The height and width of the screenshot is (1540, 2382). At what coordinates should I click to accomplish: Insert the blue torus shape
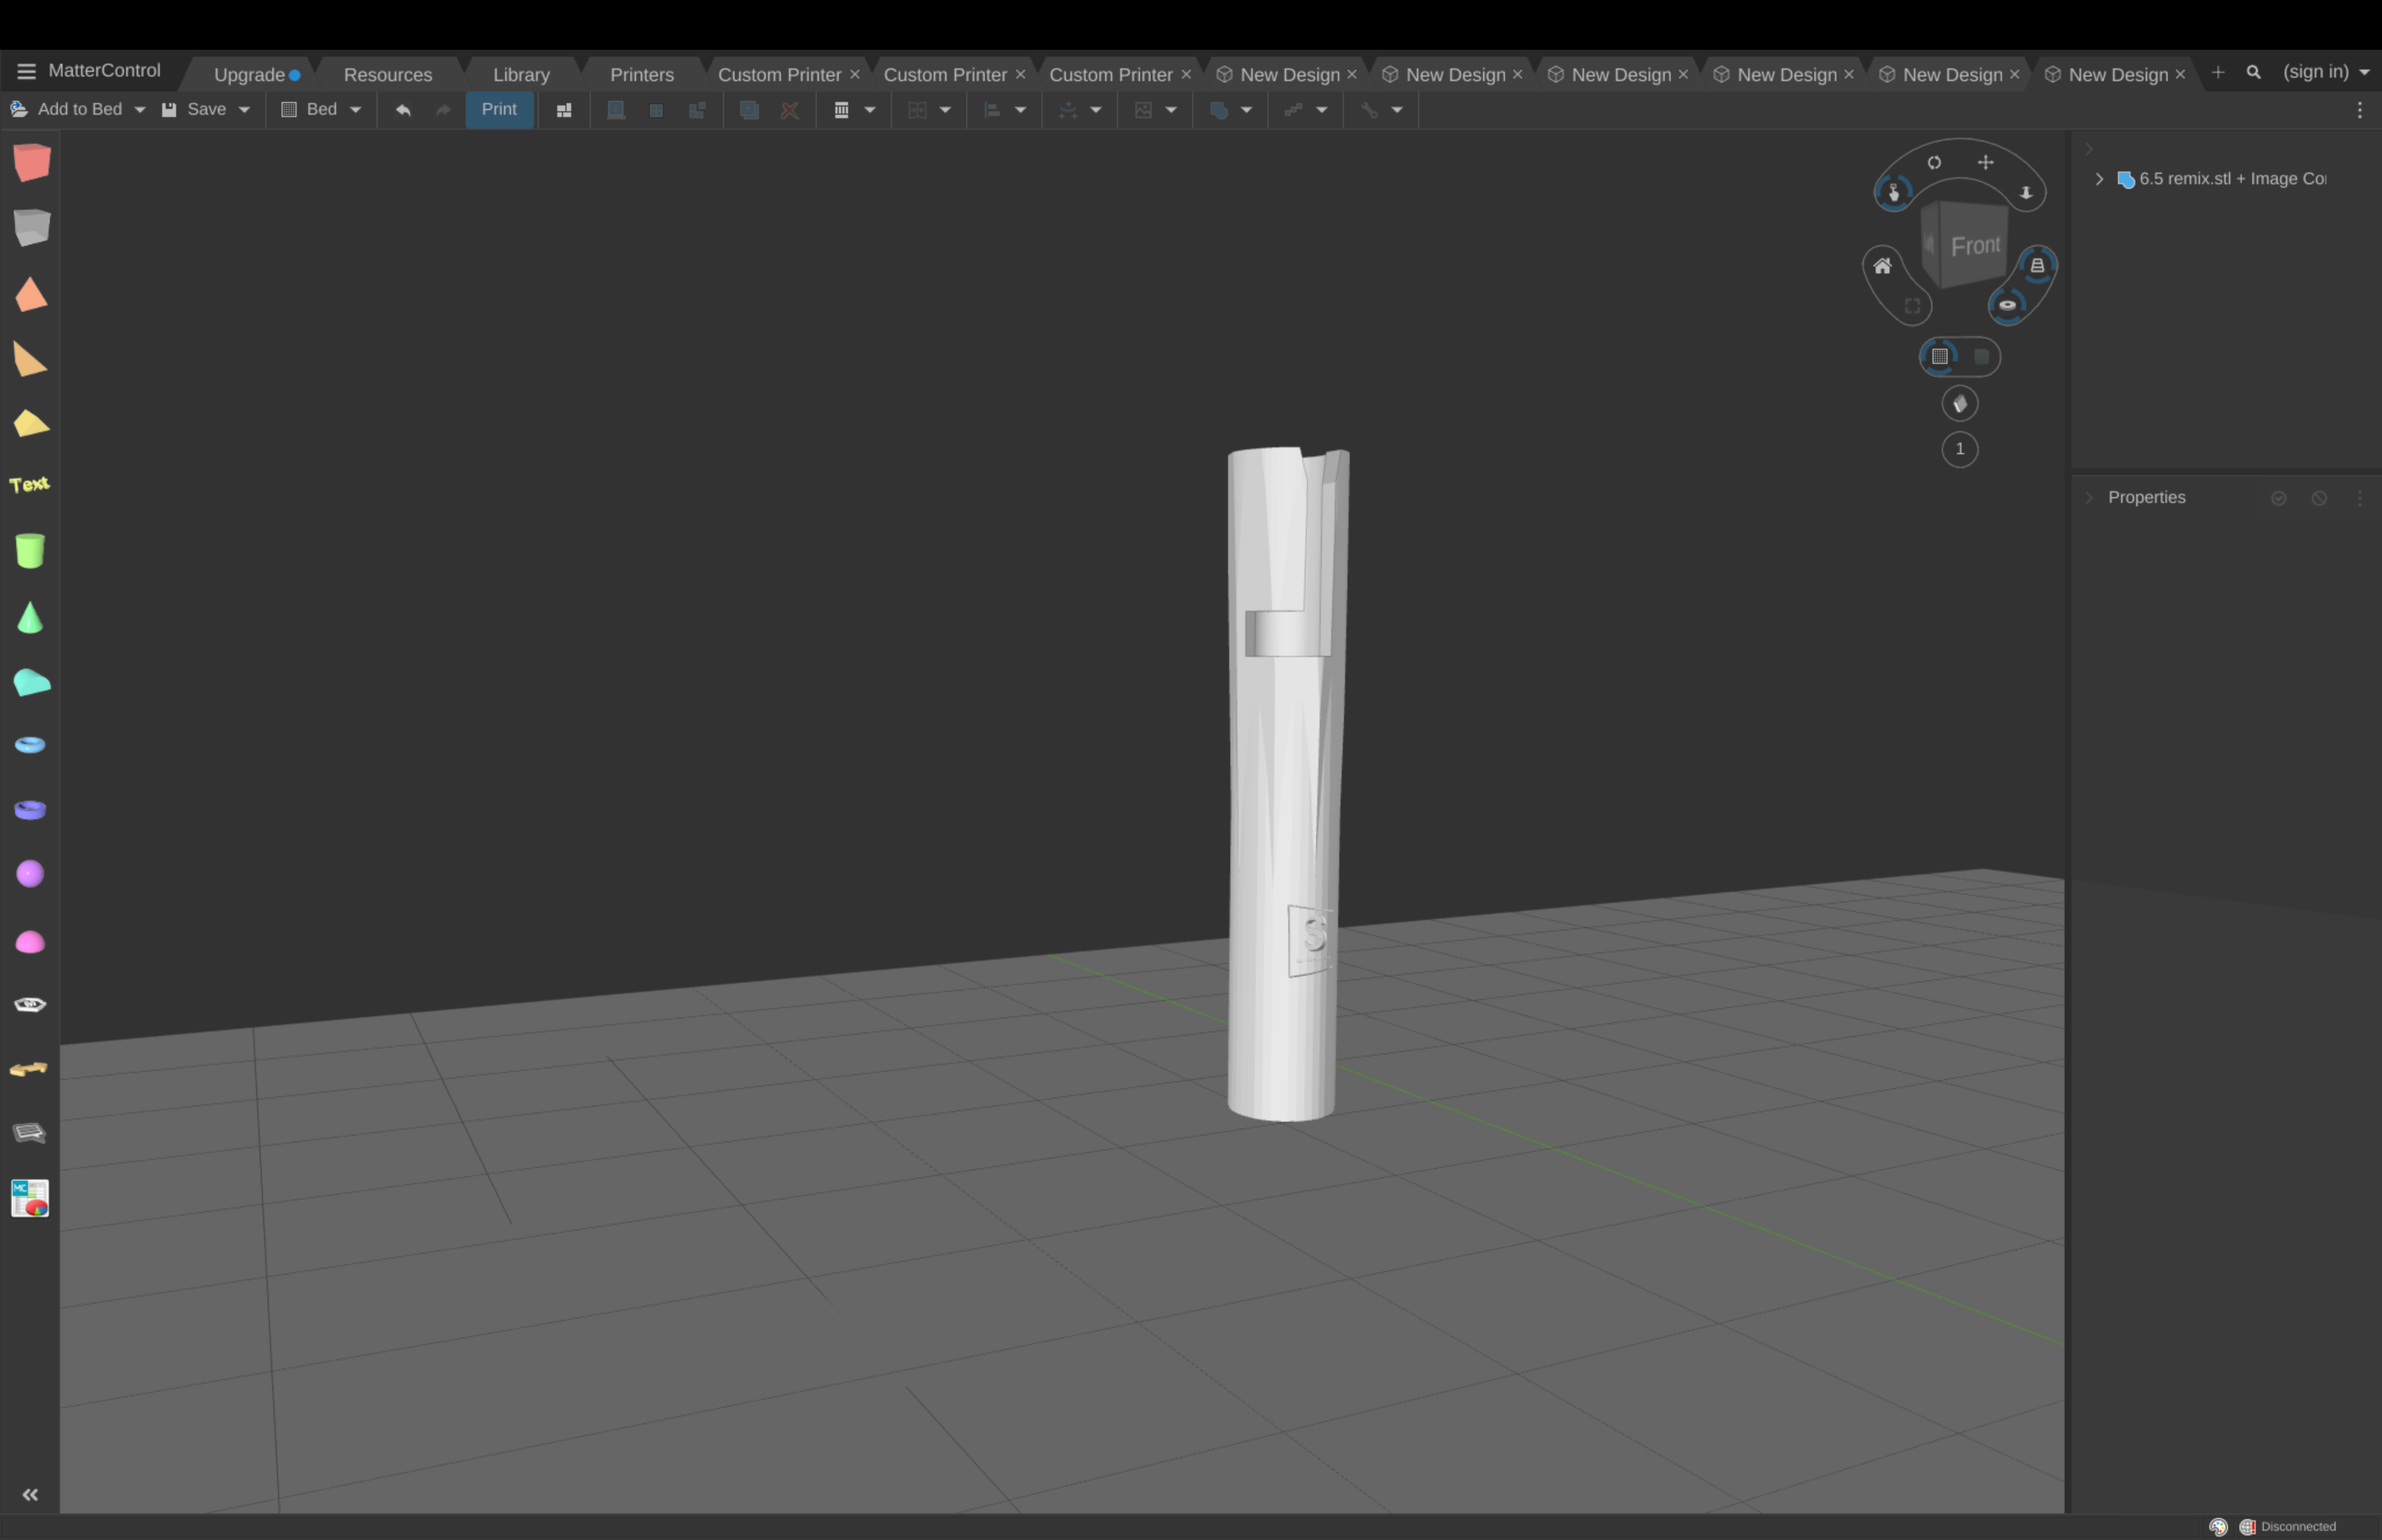[x=30, y=745]
